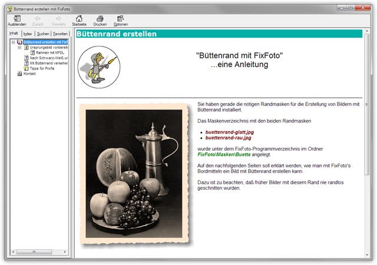Click the content vertical scrollbar thumb
Image resolution: width=377 pixels, height=265 pixels.
pyautogui.click(x=366, y=104)
